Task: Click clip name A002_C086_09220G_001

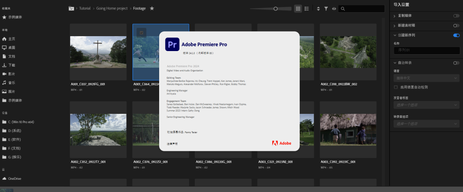Action: [x=213, y=162]
